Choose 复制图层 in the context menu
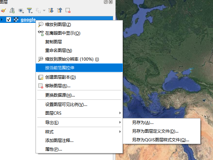The height and width of the screenshot is (160, 213). [x=79, y=42]
